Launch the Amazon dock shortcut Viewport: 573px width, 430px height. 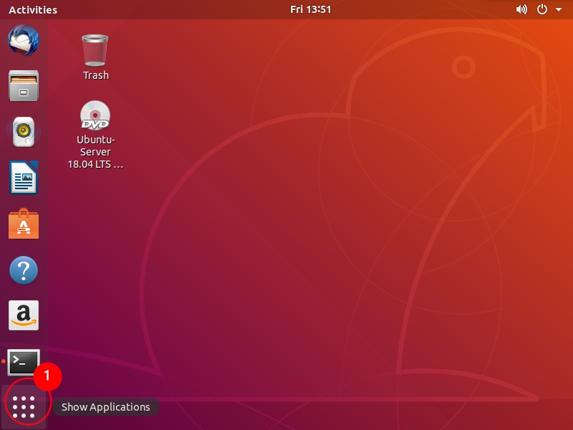pyautogui.click(x=23, y=315)
